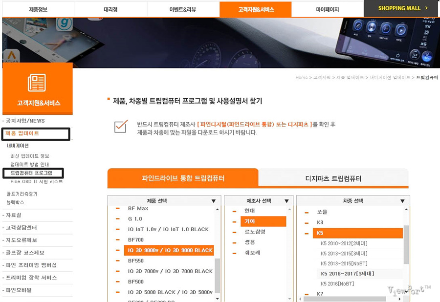Select K5 2013~2015[NoBT]

[344, 263]
